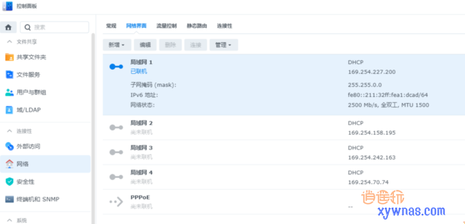Click the sidebar vertical scrollbar
The image size is (465, 224).
93,128
